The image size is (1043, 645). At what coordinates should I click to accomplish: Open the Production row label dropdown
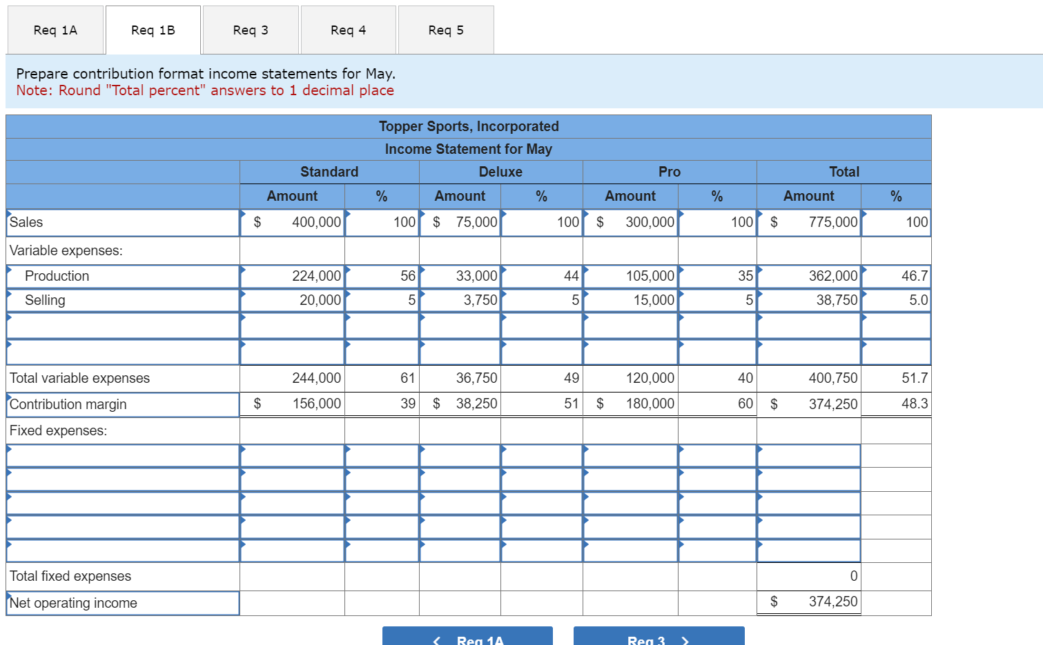click(x=123, y=277)
